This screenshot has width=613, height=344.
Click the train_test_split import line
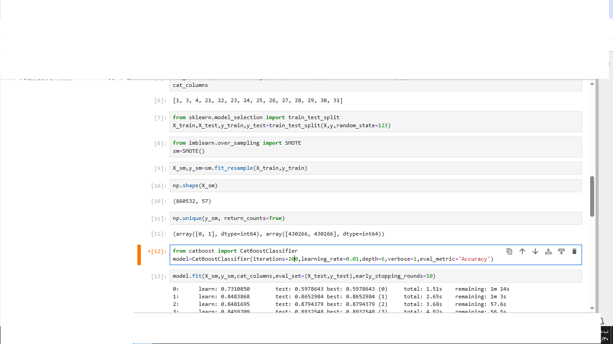click(256, 117)
